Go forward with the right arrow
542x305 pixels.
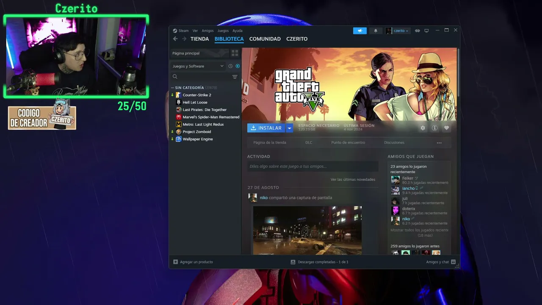184,39
